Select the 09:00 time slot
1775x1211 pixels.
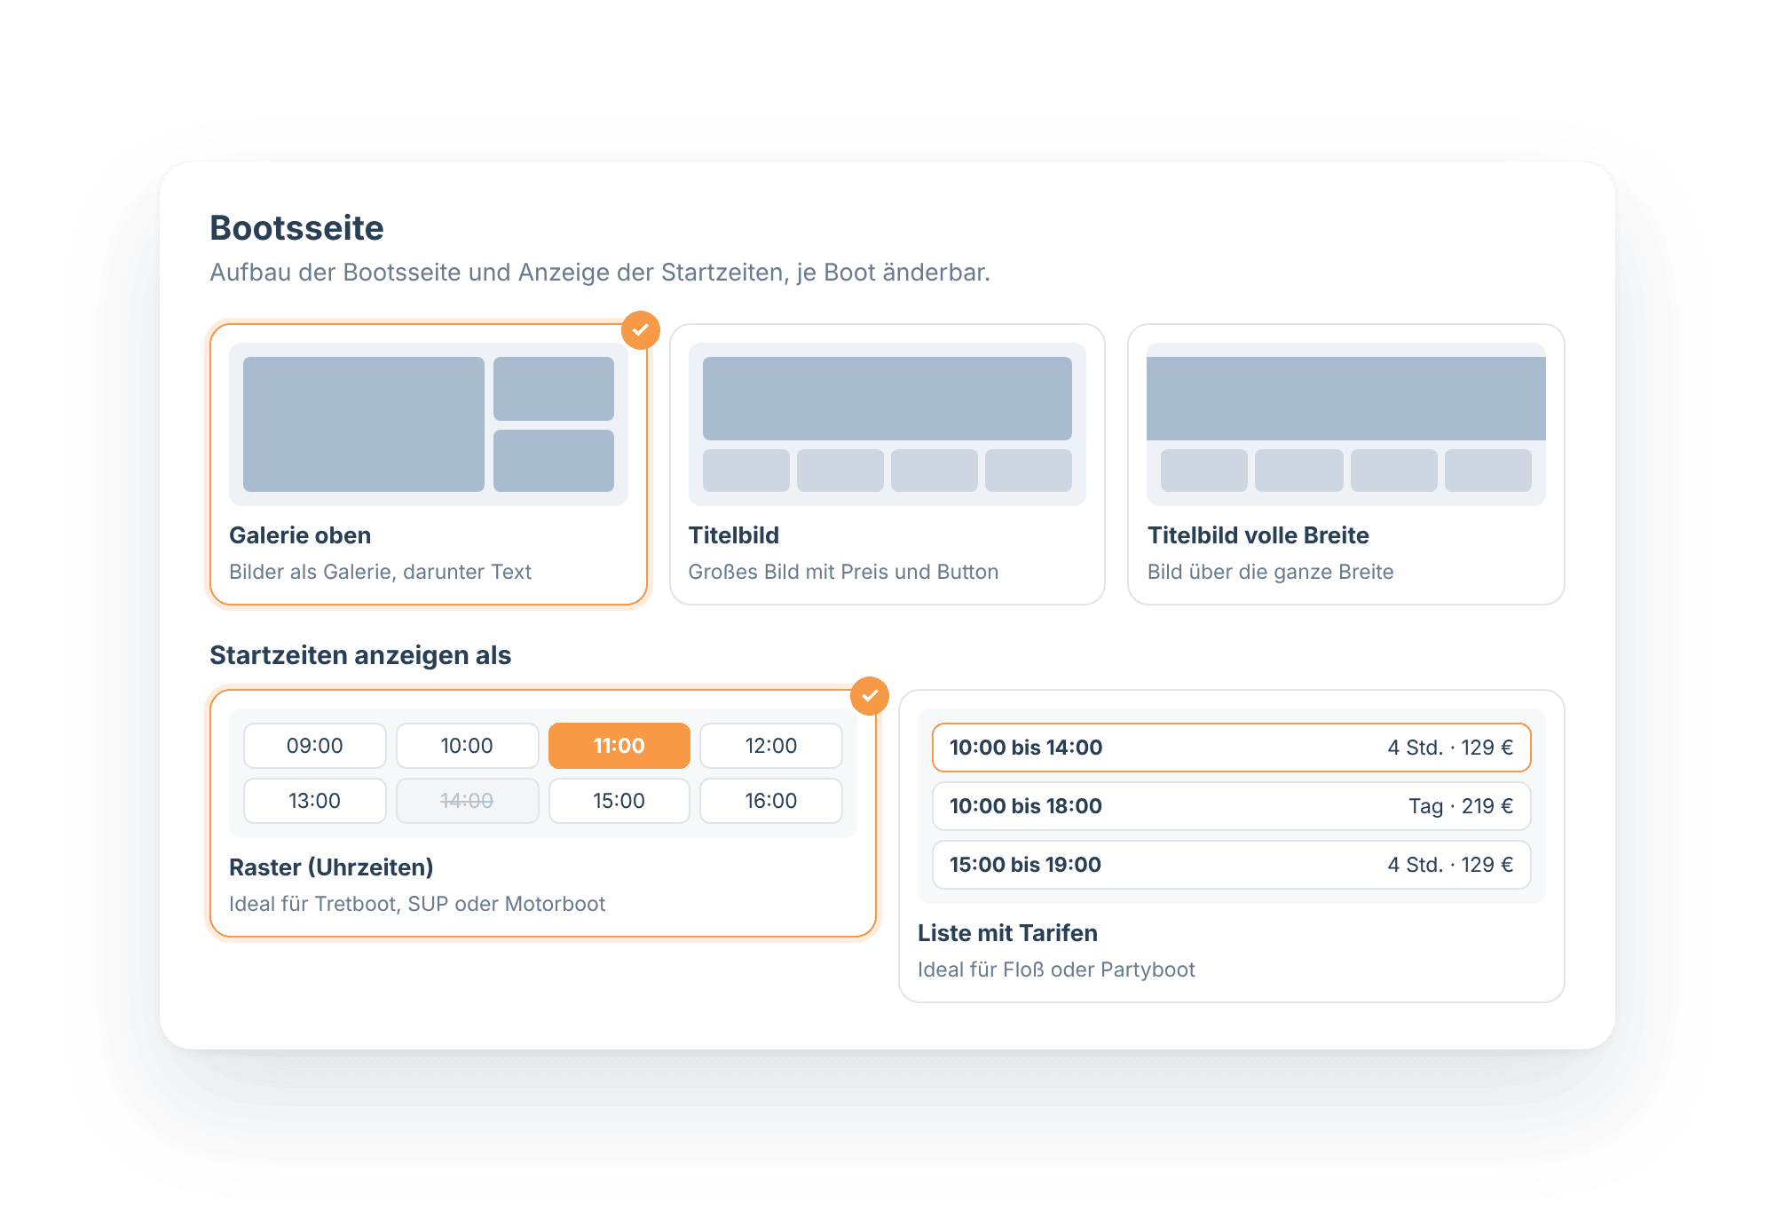coord(315,746)
